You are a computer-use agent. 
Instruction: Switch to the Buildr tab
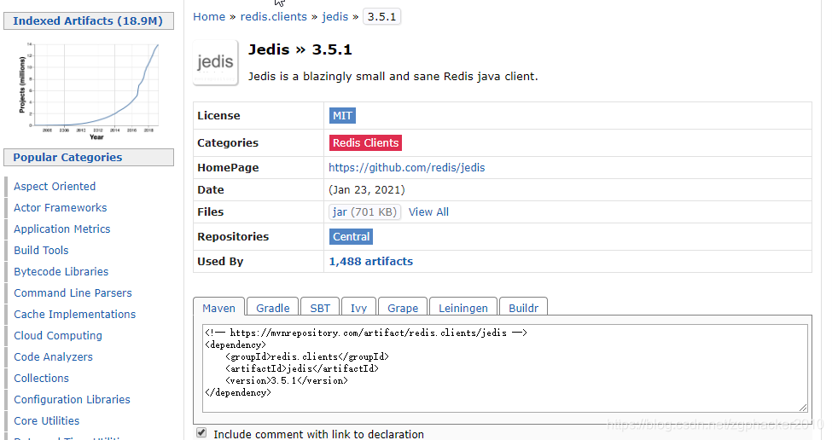(x=524, y=308)
